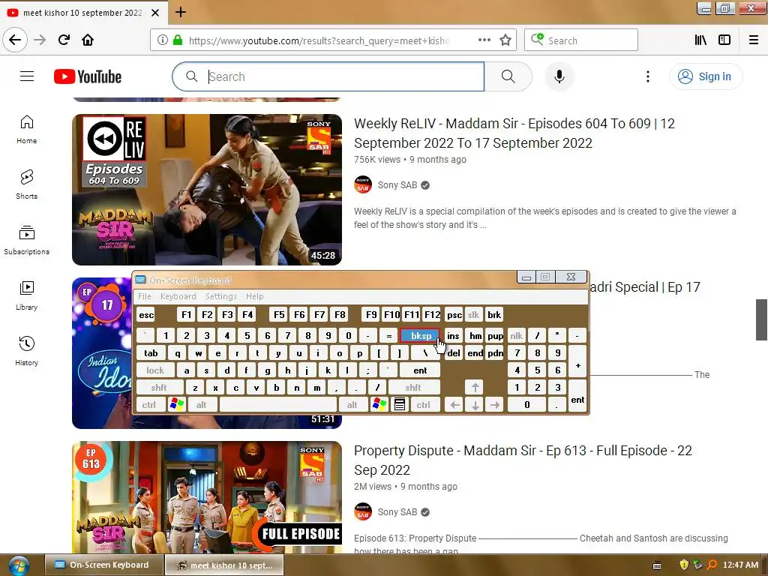Image resolution: width=768 pixels, height=576 pixels.
Task: Open YouTube guide hamburger menu
Action: coord(27,76)
